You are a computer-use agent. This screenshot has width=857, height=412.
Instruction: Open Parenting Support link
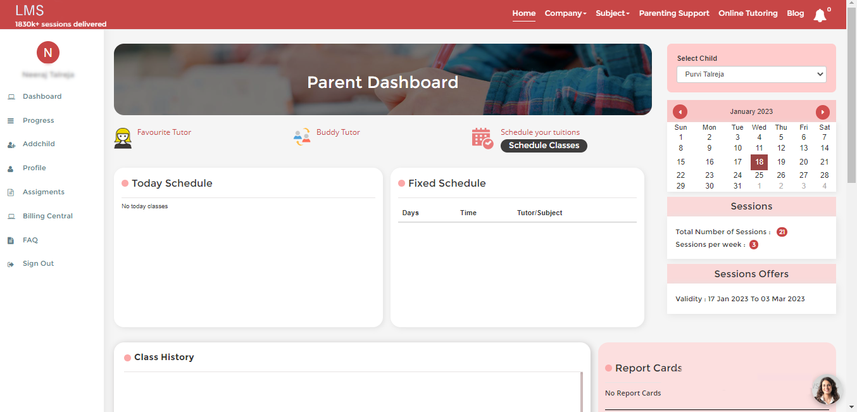[673, 13]
